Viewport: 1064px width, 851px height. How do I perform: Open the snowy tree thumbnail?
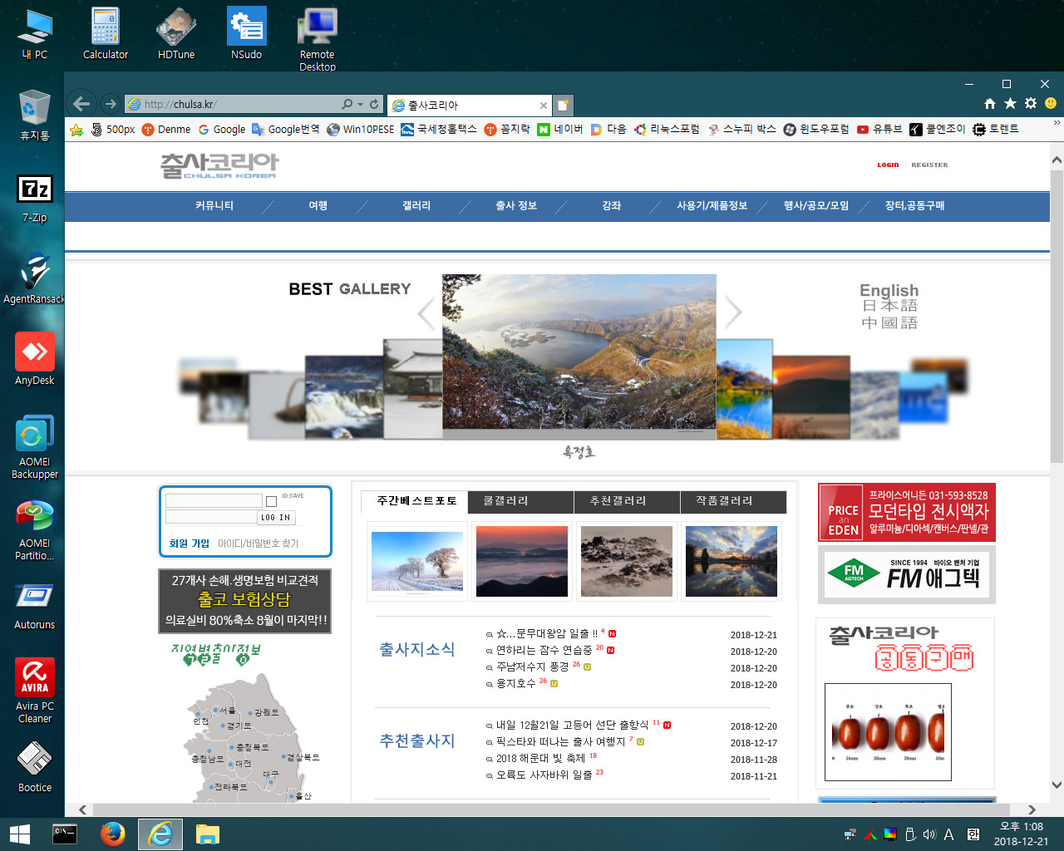417,561
